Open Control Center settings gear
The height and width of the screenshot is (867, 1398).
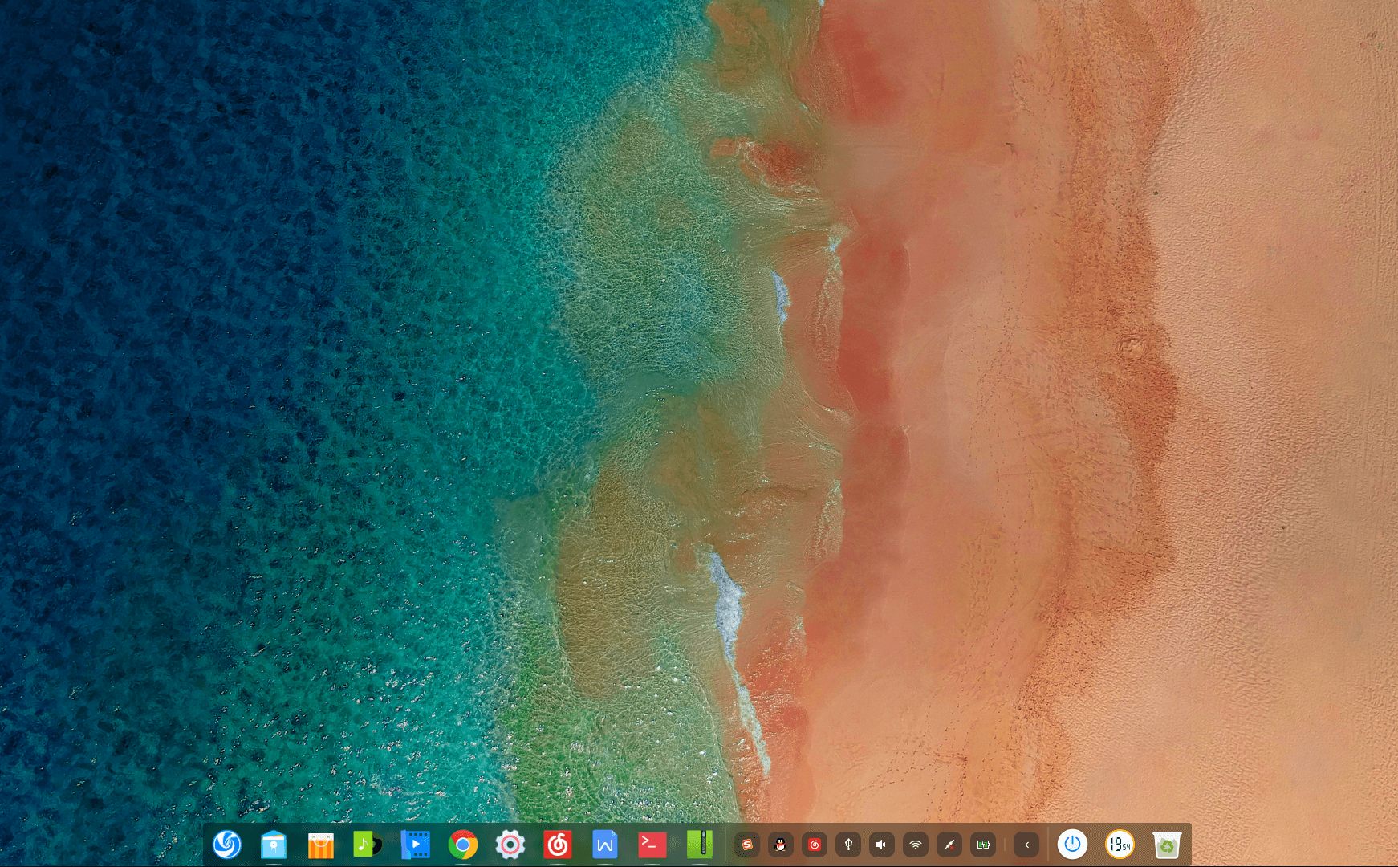(510, 845)
